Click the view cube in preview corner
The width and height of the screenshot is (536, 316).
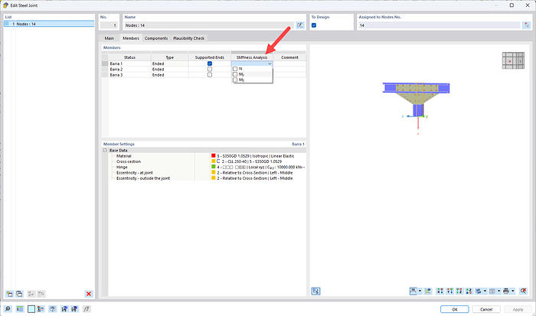[x=513, y=60]
